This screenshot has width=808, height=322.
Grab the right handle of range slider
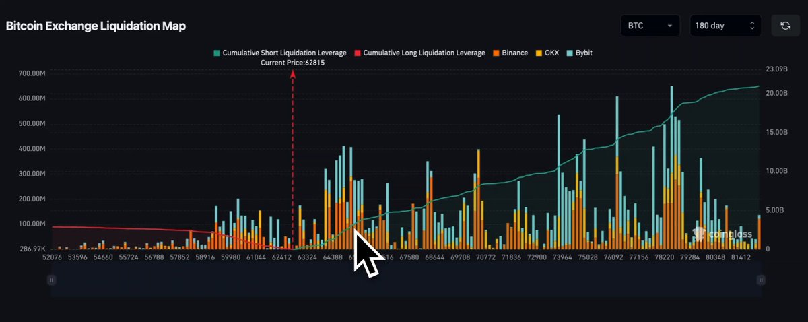pos(761,279)
